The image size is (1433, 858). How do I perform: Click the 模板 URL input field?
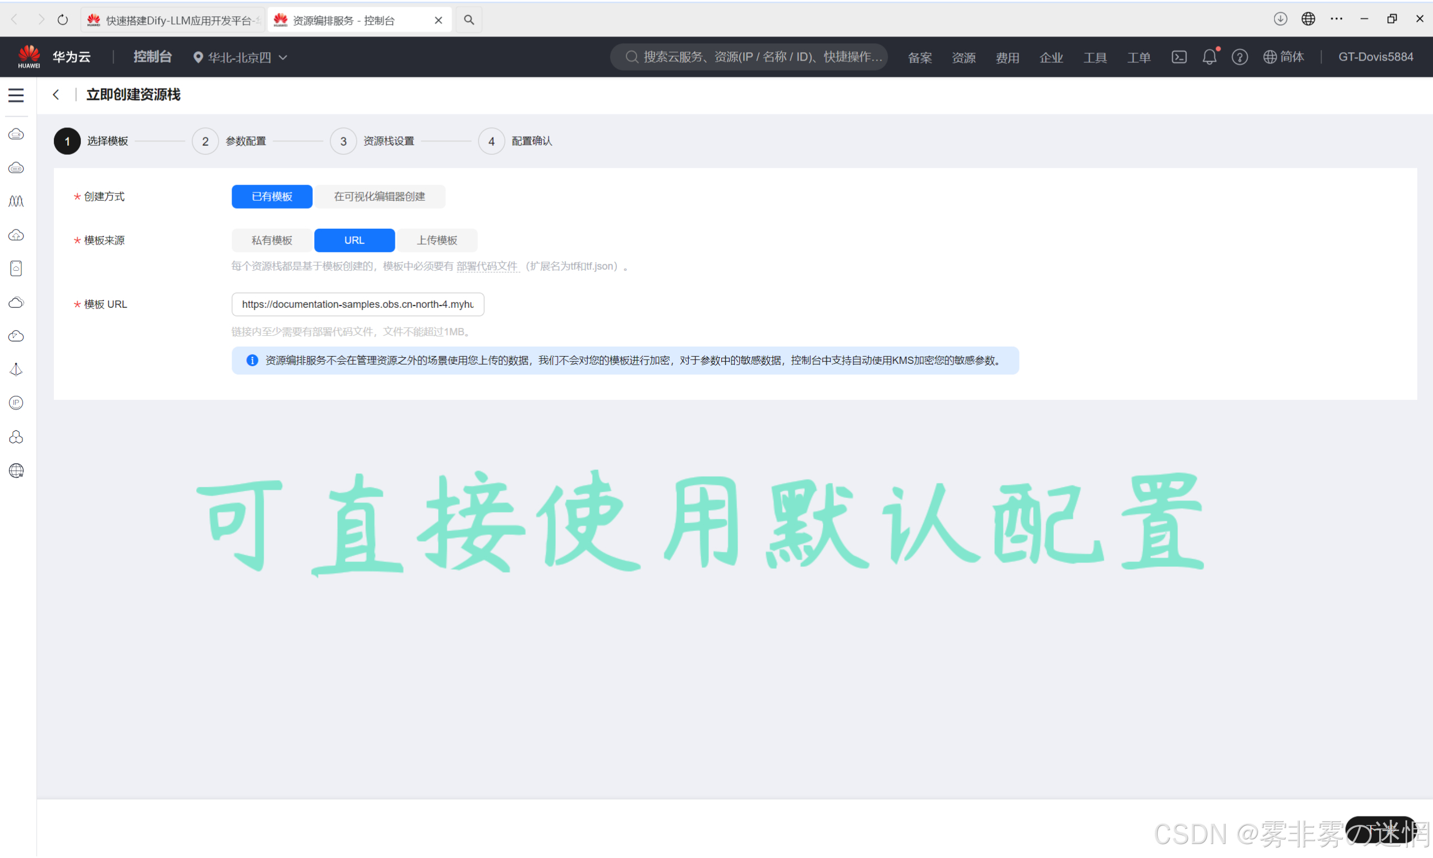click(357, 305)
